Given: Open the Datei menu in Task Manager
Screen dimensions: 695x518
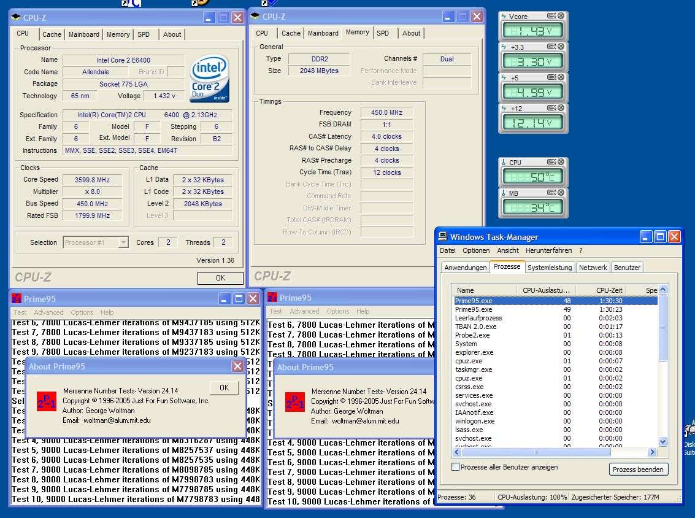Looking at the screenshot, I should [x=447, y=250].
